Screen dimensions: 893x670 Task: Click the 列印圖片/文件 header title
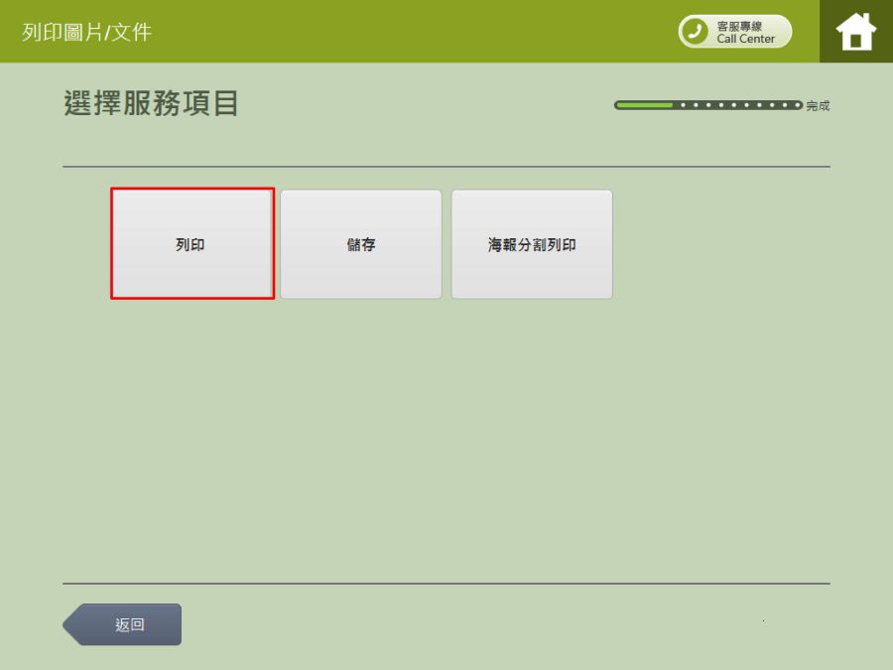pyautogui.click(x=87, y=32)
